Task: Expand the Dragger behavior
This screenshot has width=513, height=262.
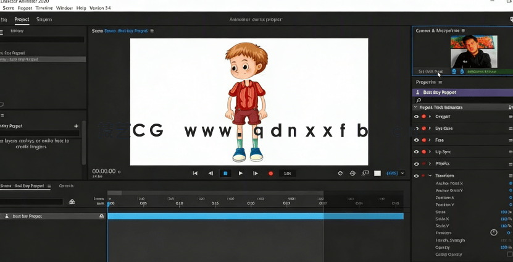Action: [x=430, y=117]
